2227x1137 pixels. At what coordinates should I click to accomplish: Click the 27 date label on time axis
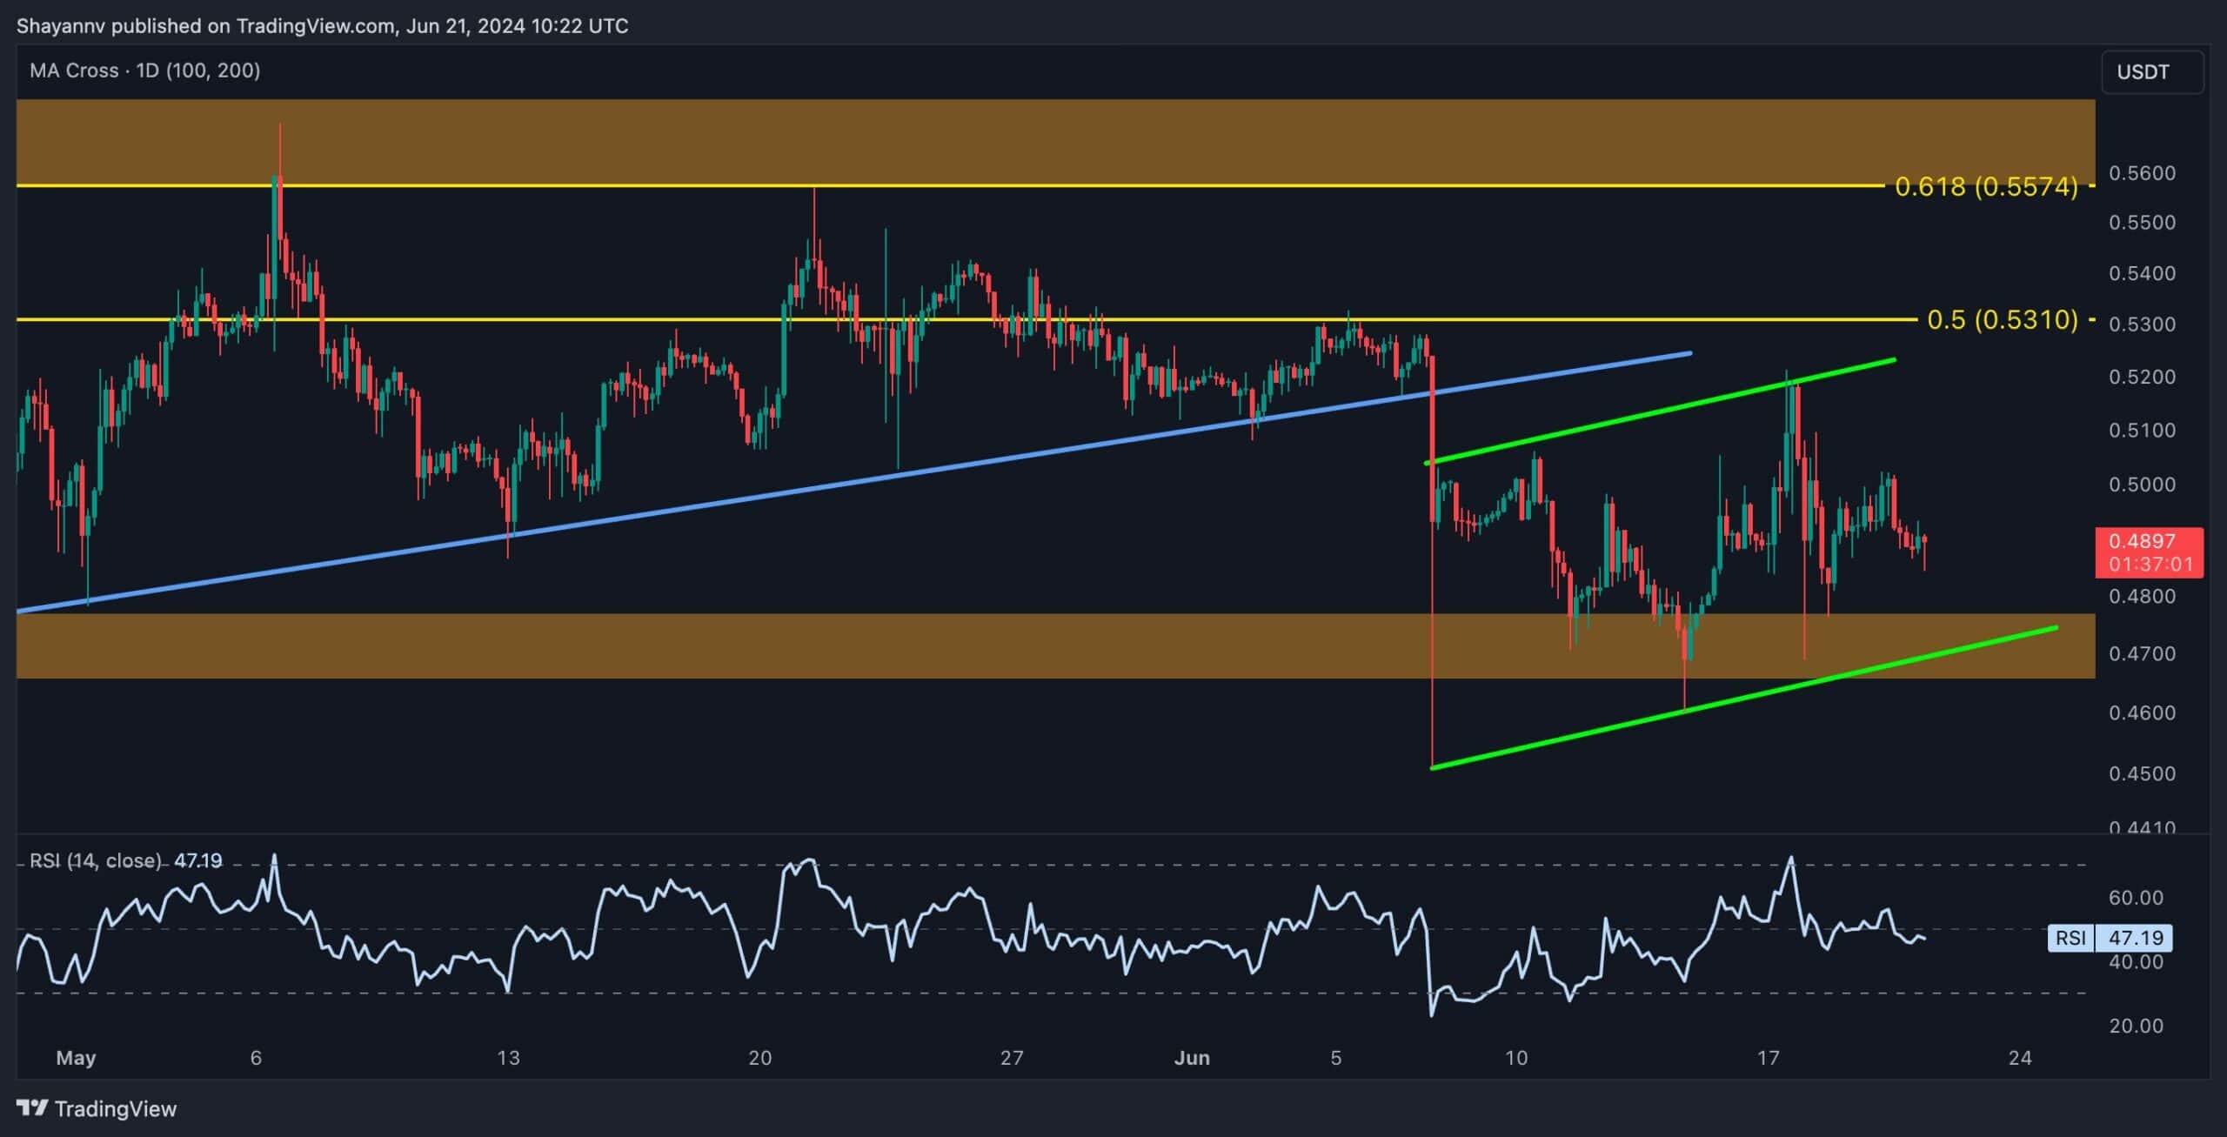point(1011,1058)
